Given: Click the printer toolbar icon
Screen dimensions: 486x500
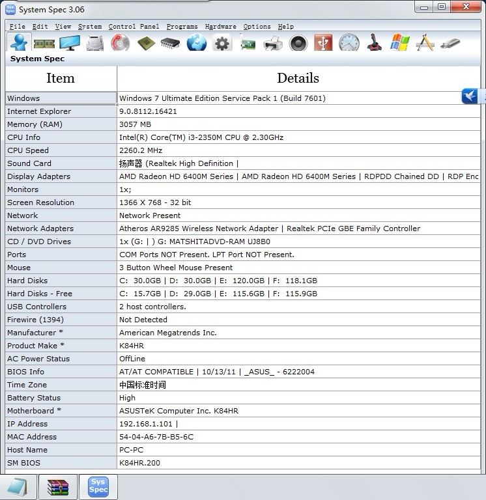Looking at the screenshot, I should pos(273,44).
